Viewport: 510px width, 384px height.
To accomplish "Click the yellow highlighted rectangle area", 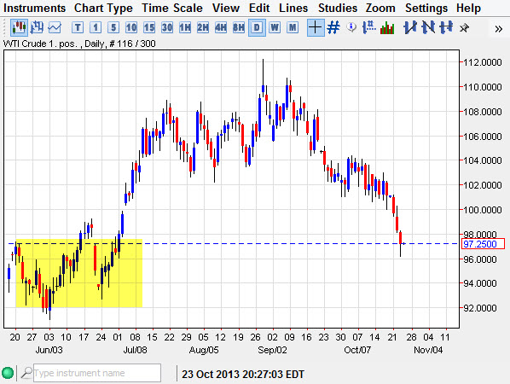I will pos(79,273).
